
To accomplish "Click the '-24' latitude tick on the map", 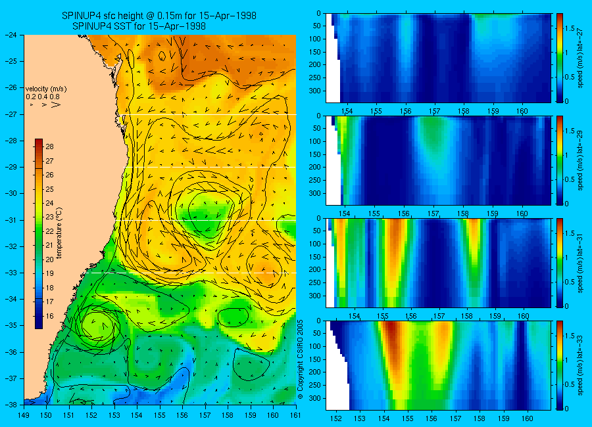I will [11, 35].
